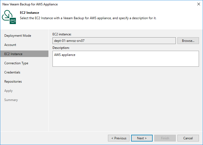The width and height of the screenshot is (203, 145).
Task: Focus the Description text box
Action: (125, 59)
